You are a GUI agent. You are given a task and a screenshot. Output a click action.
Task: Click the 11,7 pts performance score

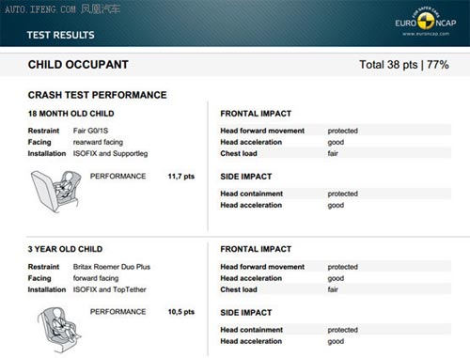(x=181, y=177)
